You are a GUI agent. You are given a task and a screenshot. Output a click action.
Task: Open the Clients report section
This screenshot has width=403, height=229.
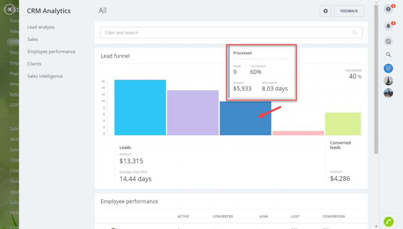pyautogui.click(x=34, y=64)
